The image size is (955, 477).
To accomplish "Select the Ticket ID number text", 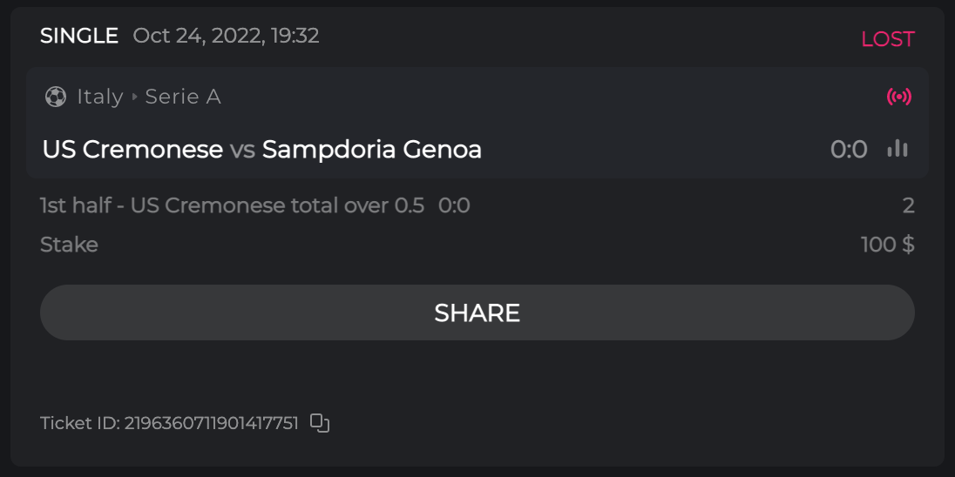I will [x=211, y=423].
